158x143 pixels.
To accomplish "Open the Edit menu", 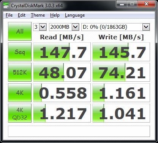I will pos(22,15).
